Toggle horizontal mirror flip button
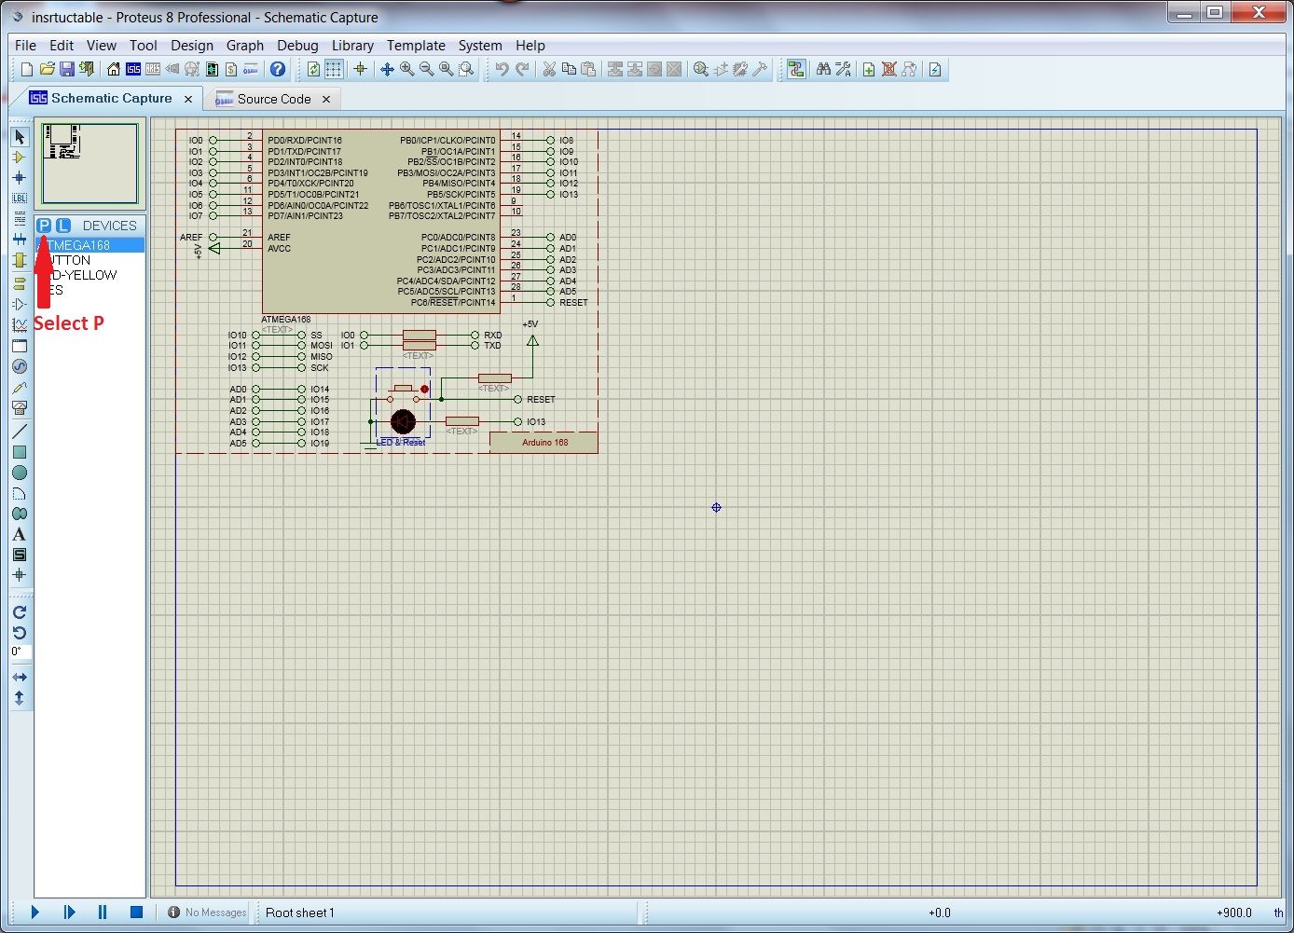1294x933 pixels. tap(19, 678)
